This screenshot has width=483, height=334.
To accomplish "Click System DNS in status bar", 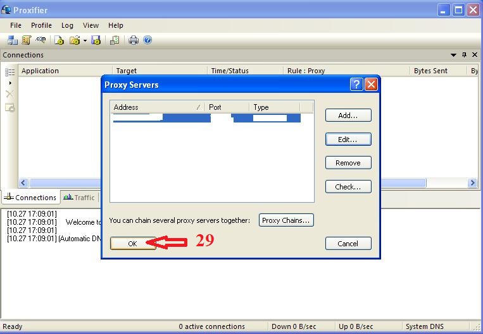I will [x=425, y=326].
